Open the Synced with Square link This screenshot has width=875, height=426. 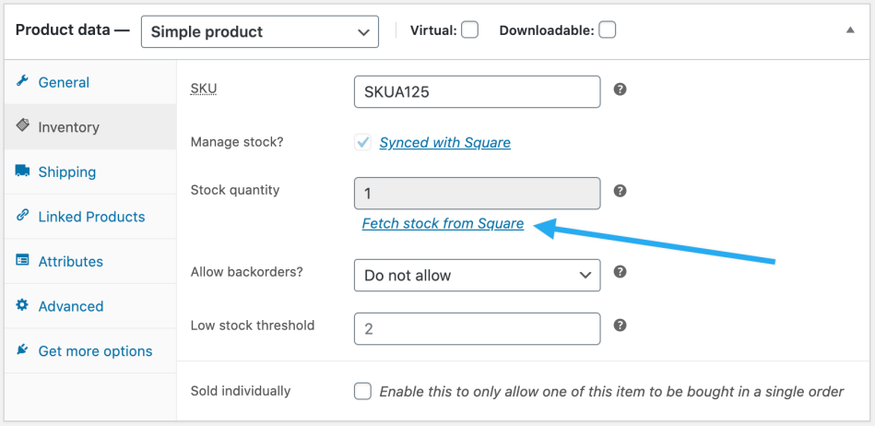click(x=444, y=142)
